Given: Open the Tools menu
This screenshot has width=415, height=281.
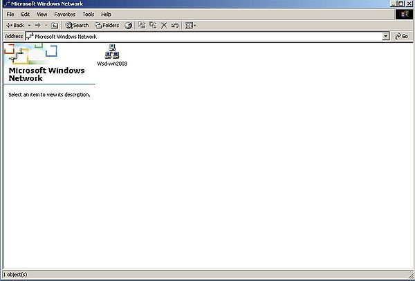Looking at the screenshot, I should pyautogui.click(x=88, y=15).
